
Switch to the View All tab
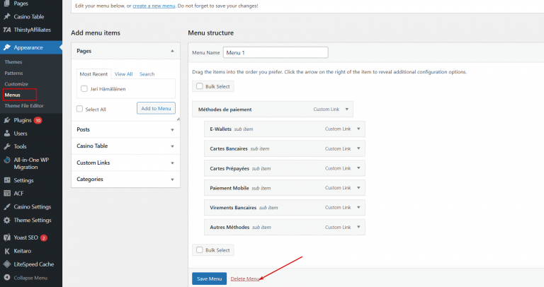[123, 74]
